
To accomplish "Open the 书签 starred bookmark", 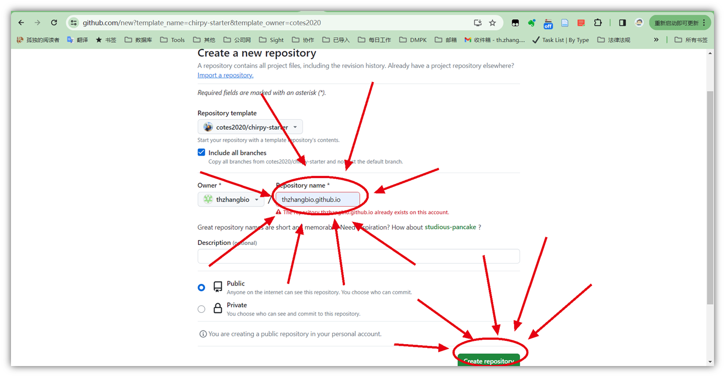I will point(106,40).
